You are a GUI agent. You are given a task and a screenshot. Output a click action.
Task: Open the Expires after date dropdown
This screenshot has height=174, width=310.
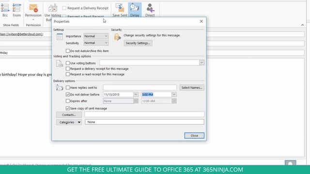[136, 101]
